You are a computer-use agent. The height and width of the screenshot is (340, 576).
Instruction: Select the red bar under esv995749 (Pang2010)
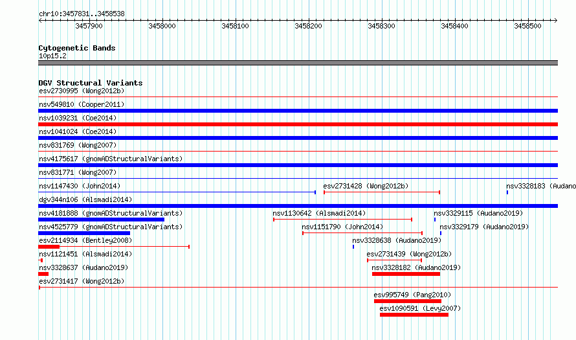coord(408,301)
